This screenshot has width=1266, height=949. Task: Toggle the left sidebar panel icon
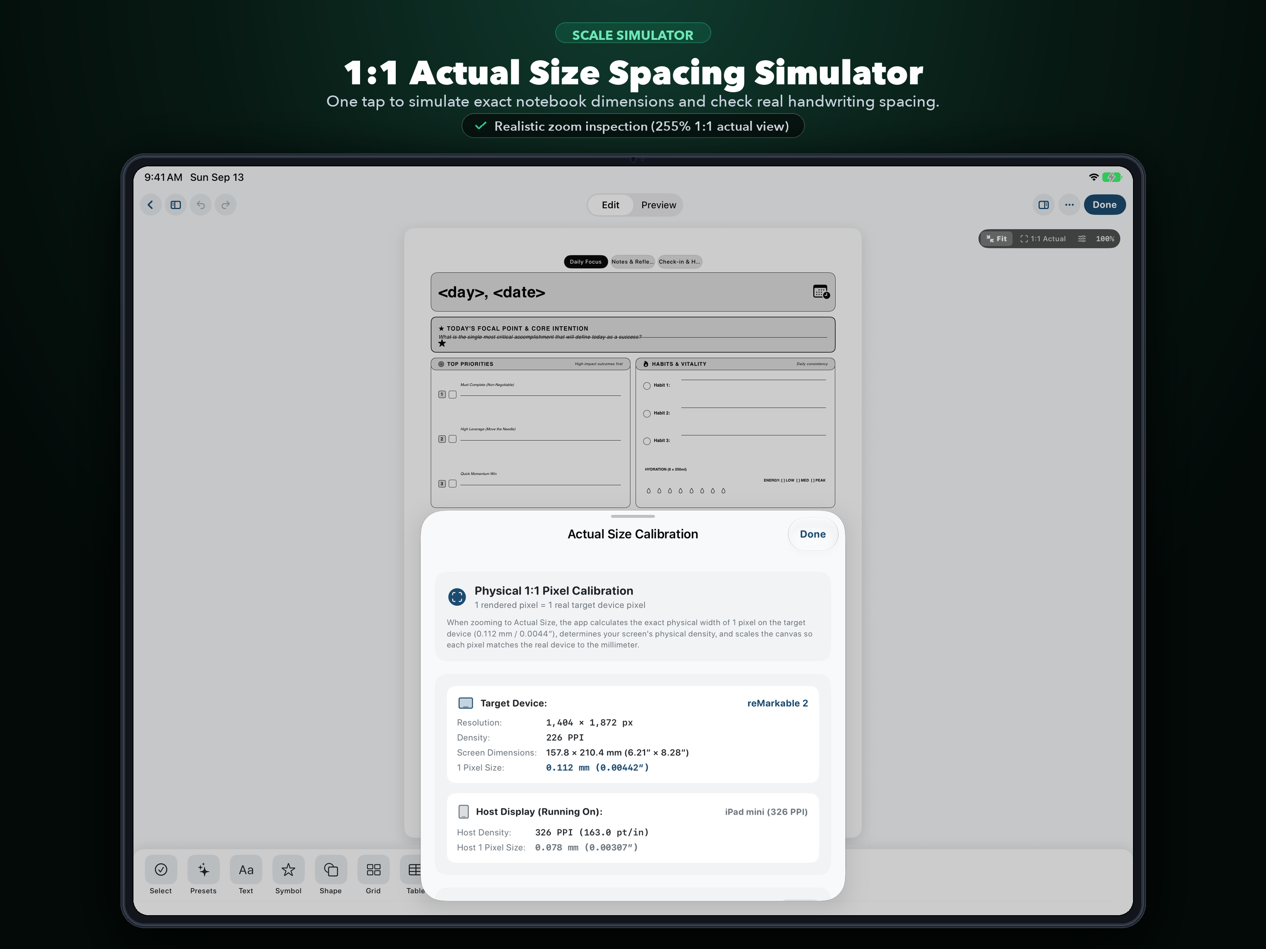[176, 205]
